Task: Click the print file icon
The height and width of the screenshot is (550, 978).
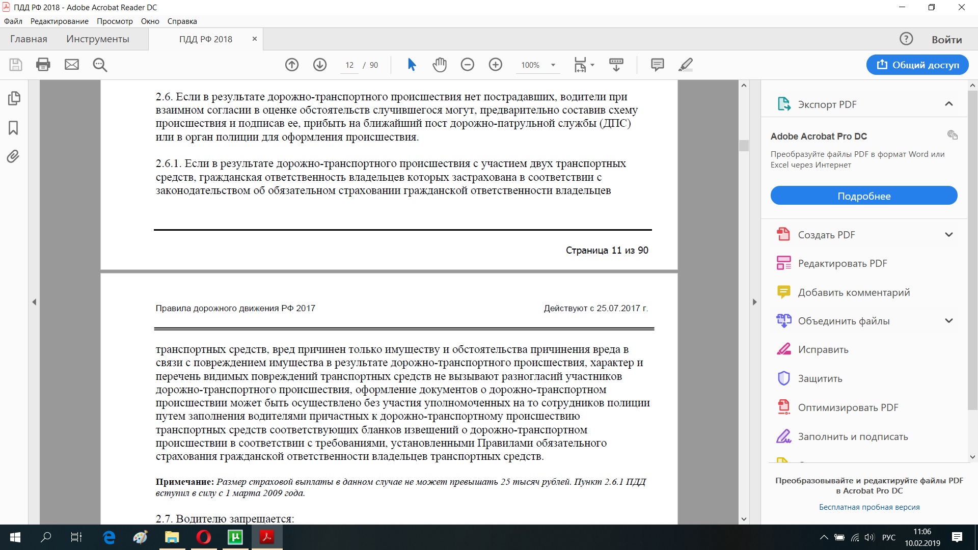Action: click(43, 65)
